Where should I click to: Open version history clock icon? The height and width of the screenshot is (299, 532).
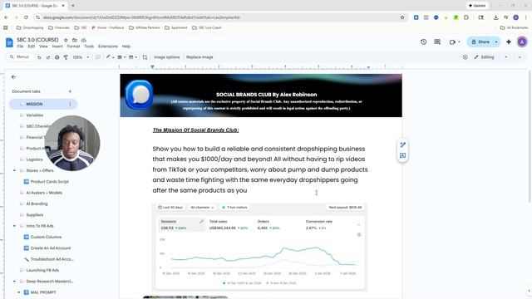(x=423, y=42)
